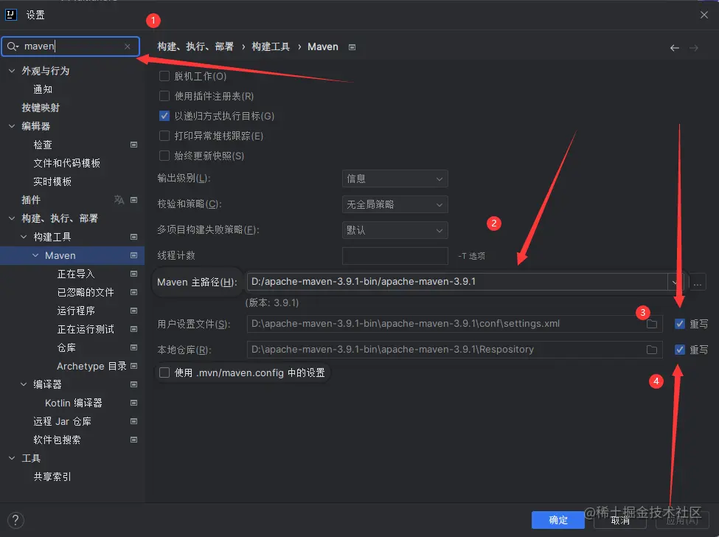Uncheck 以递归方式执行目标(G)
719x537 pixels.
tap(164, 116)
